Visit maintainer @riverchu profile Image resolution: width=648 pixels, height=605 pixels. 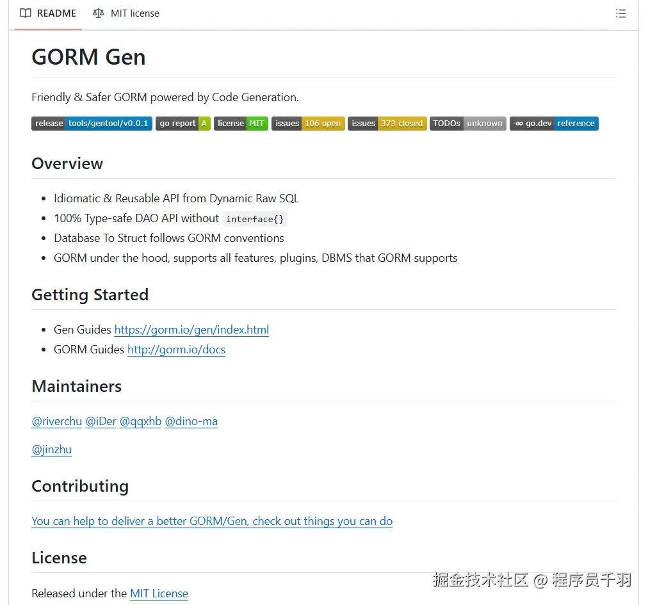coord(56,421)
